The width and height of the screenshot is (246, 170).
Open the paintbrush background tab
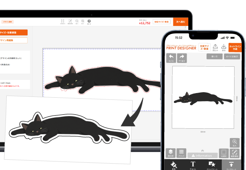174,165
